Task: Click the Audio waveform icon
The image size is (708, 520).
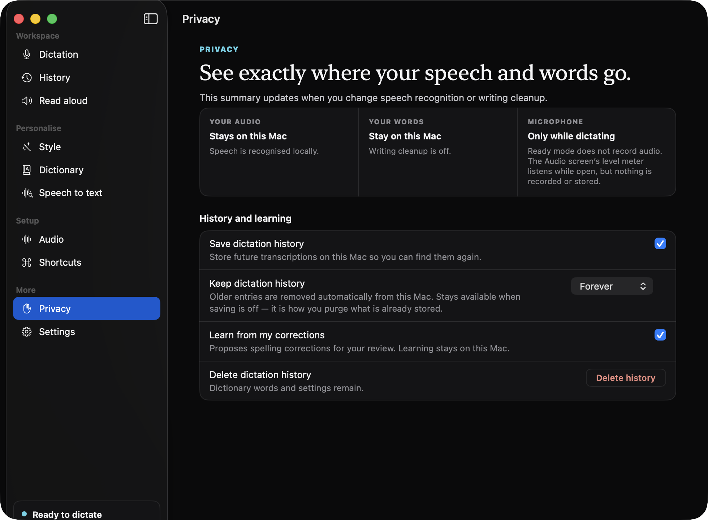Action: pyautogui.click(x=27, y=239)
